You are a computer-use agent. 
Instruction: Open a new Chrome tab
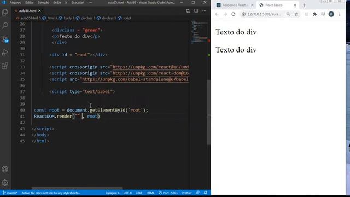click(x=305, y=5)
